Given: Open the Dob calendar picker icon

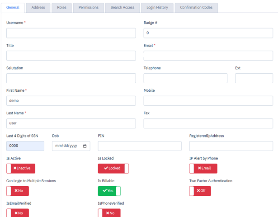Looking at the screenshot, I should pos(85,146).
